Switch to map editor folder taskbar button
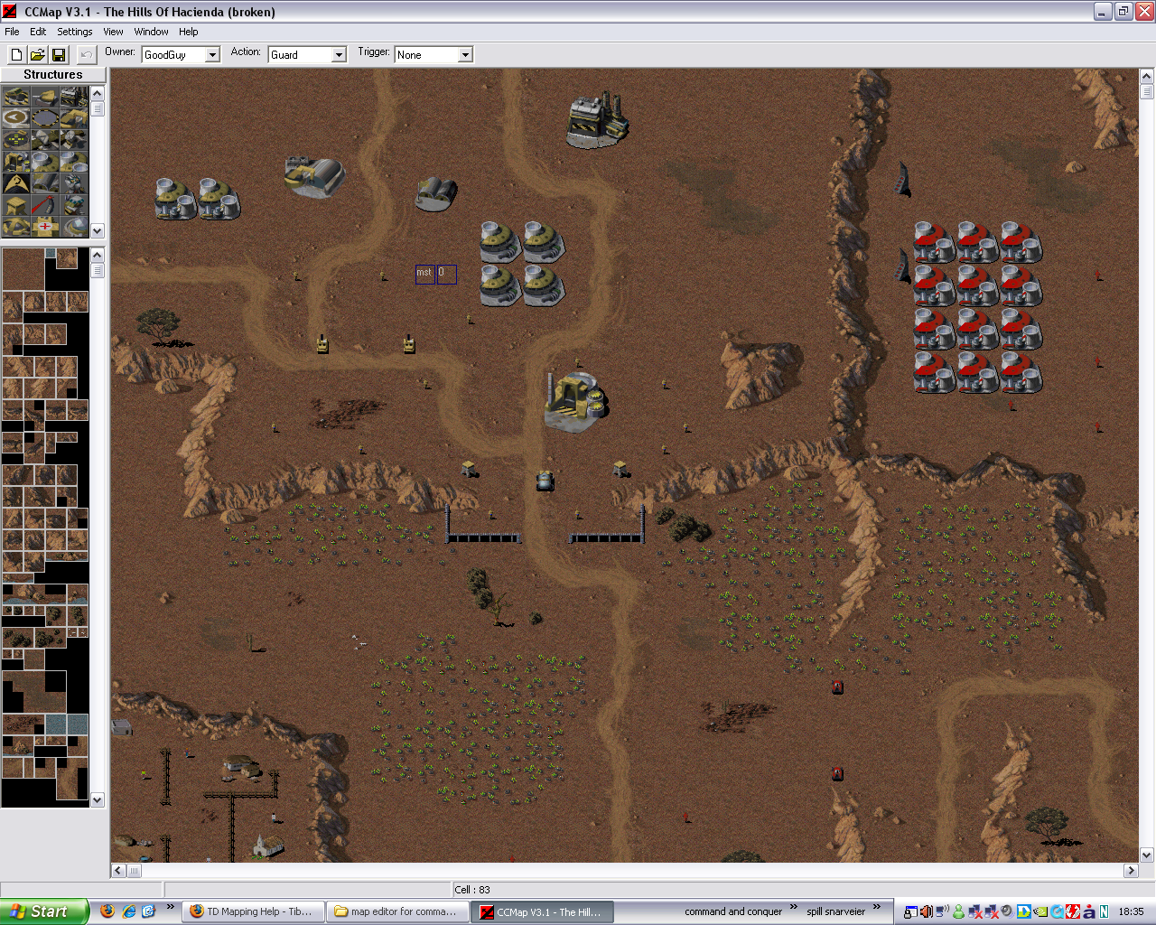This screenshot has height=925, width=1156. (397, 911)
